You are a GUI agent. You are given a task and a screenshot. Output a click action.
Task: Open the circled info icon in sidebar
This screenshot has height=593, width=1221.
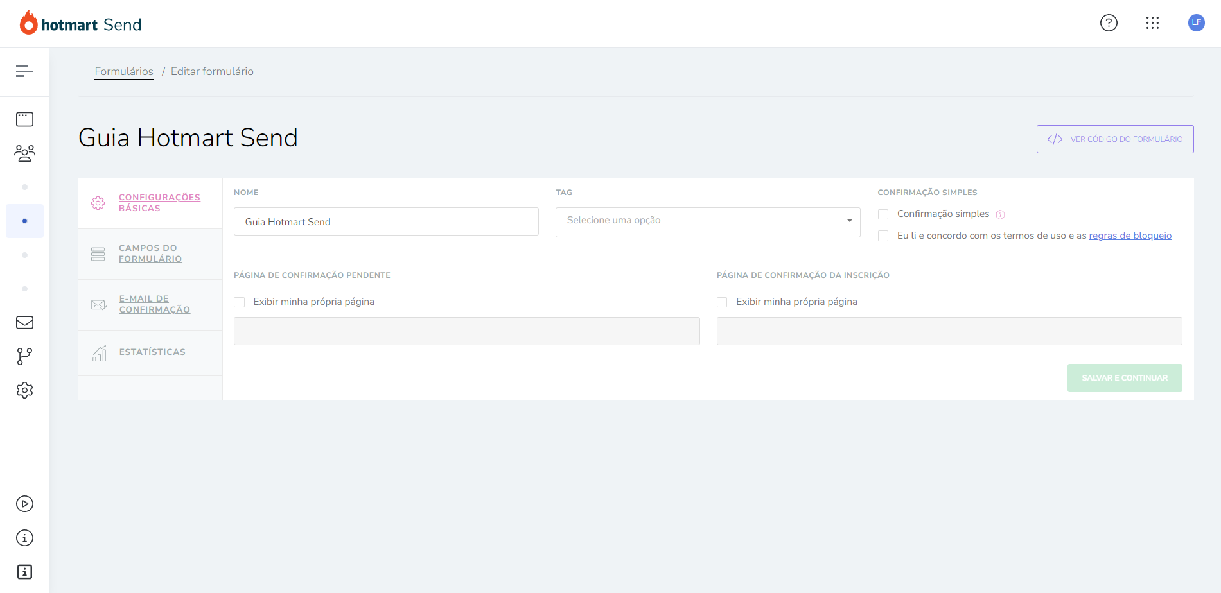coord(24,538)
